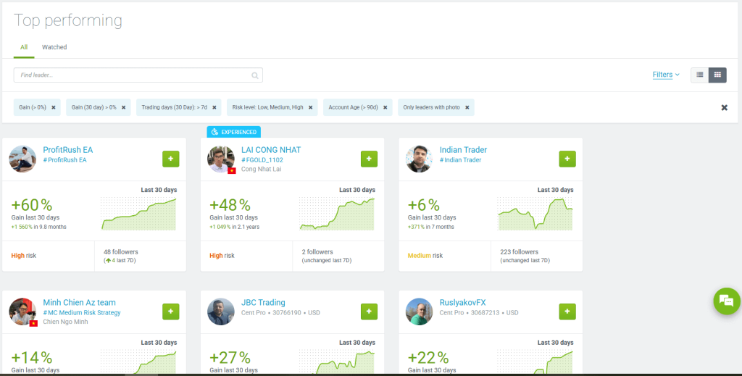Viewport: 742px width, 376px height.
Task: Add RuslyakovFX with plus button
Action: (x=567, y=312)
